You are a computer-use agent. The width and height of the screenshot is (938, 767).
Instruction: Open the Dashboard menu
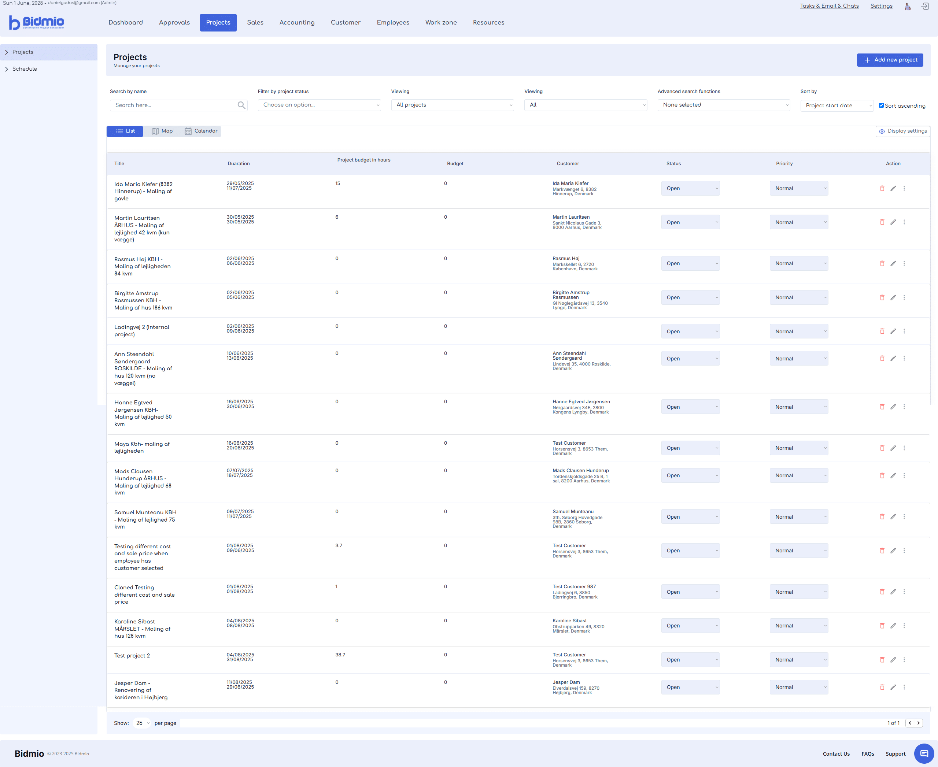126,23
